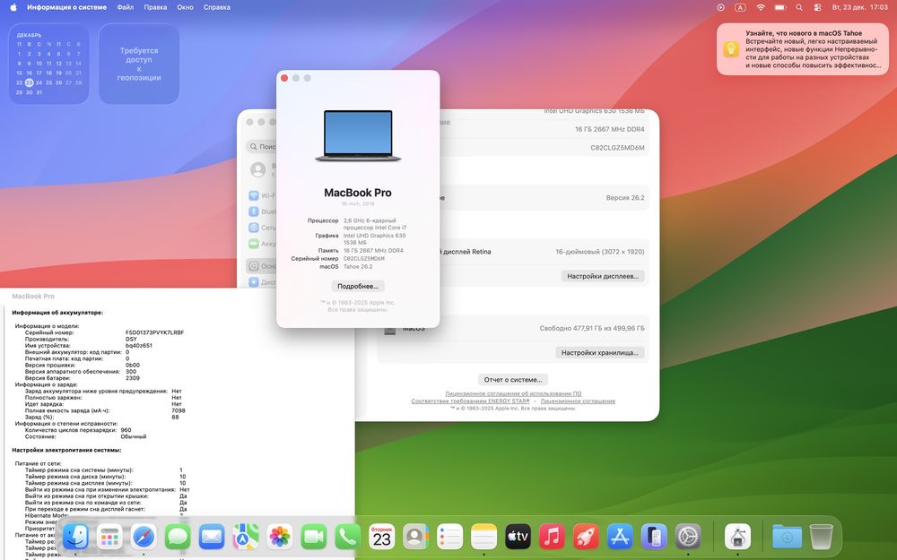Click the Подробнее… button

point(358,287)
